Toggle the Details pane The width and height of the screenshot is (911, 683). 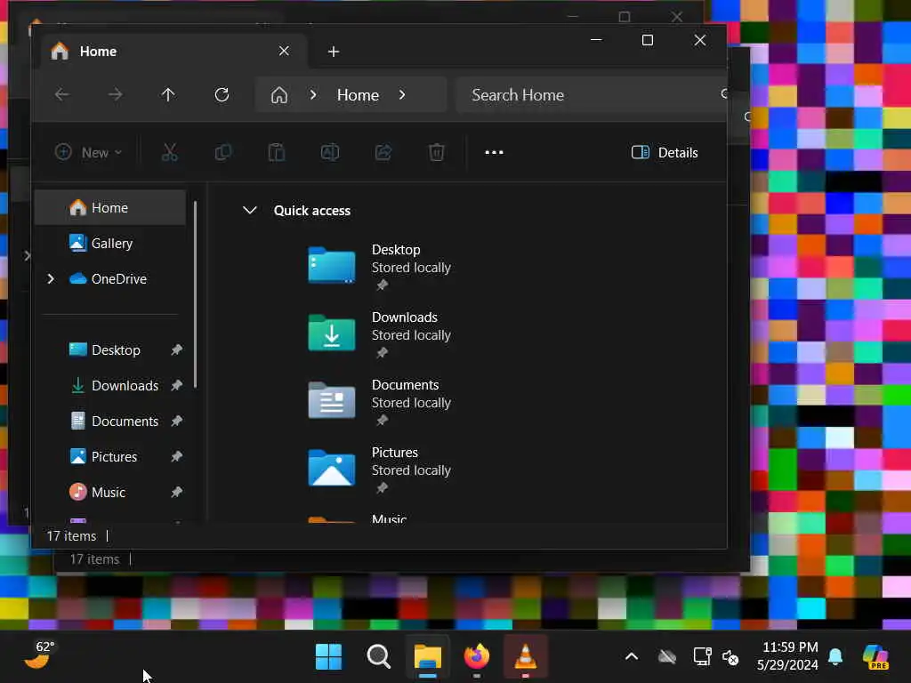[665, 153]
